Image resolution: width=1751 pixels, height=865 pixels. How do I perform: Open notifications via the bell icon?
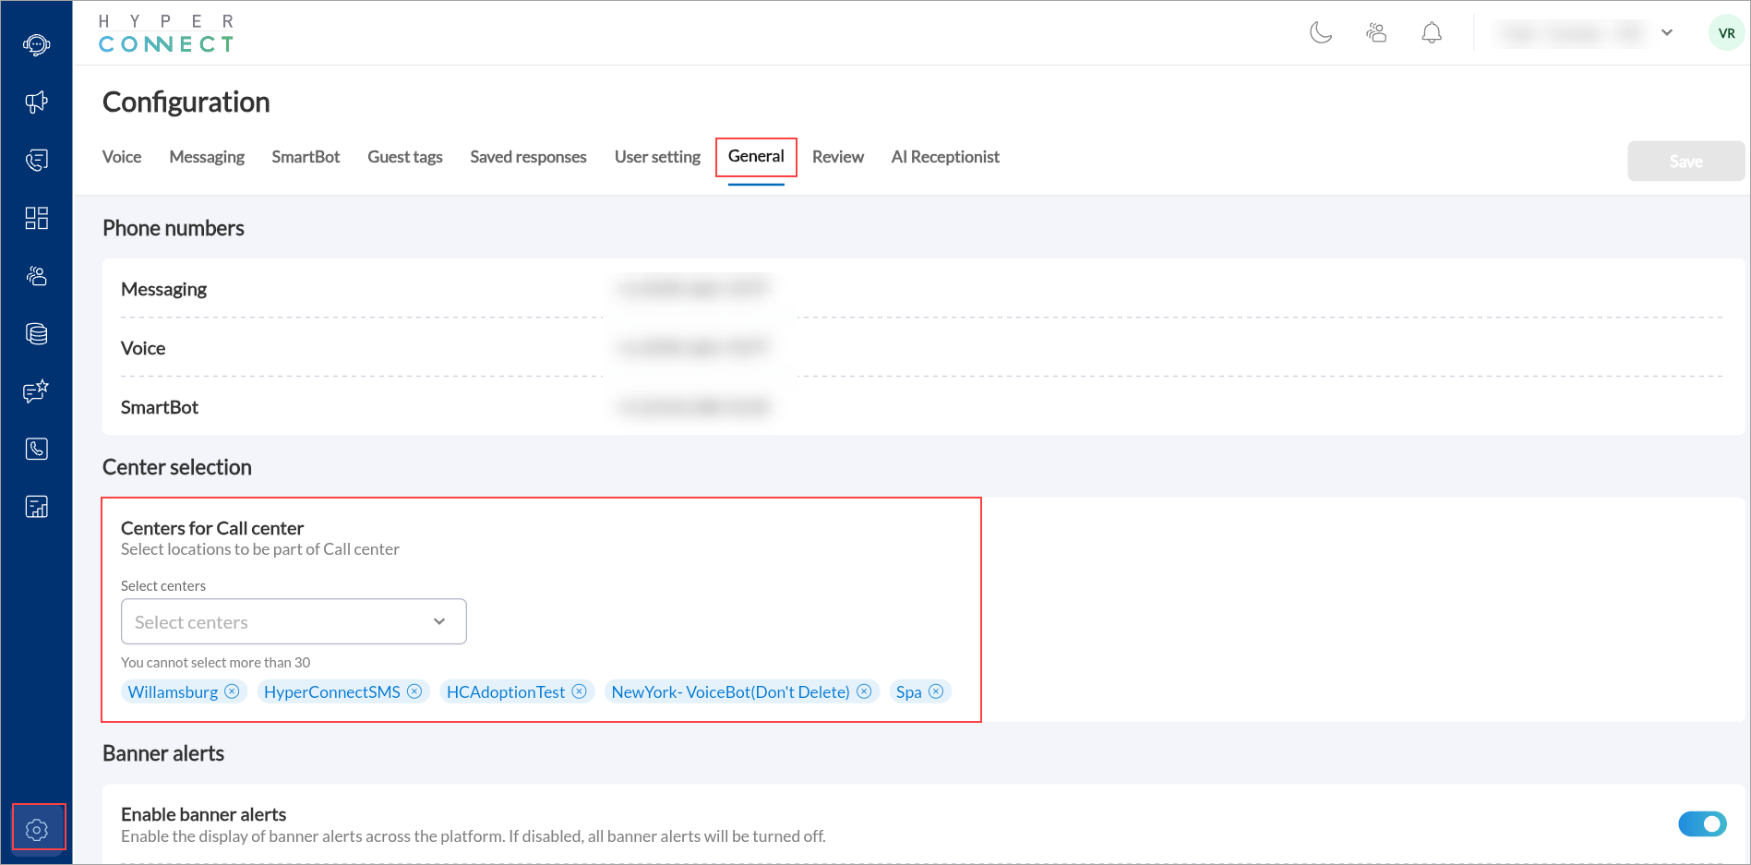[1432, 32]
